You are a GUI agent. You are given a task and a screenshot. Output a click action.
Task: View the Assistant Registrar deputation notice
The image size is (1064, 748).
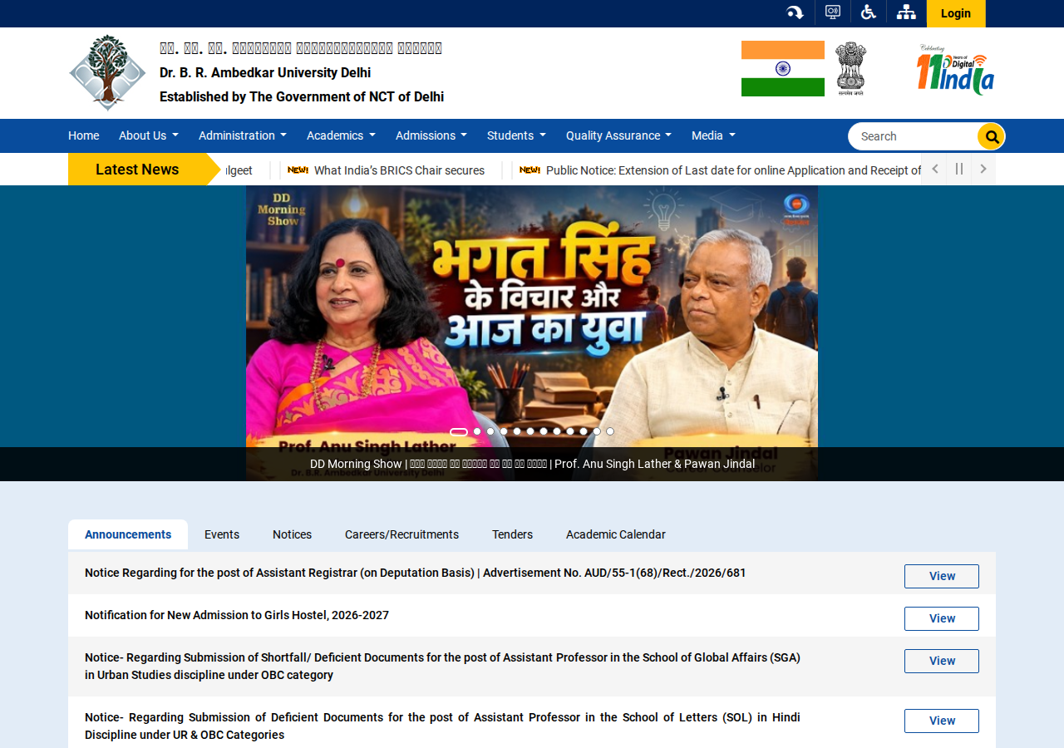pos(942,576)
